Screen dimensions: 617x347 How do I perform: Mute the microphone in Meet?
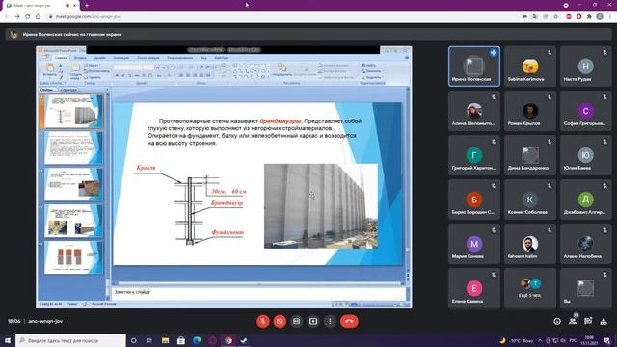(x=263, y=321)
